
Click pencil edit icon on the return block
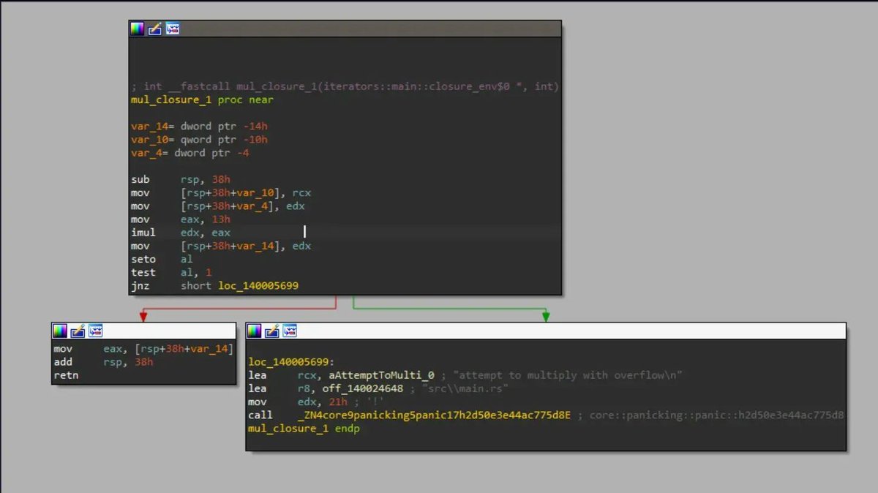(x=78, y=331)
